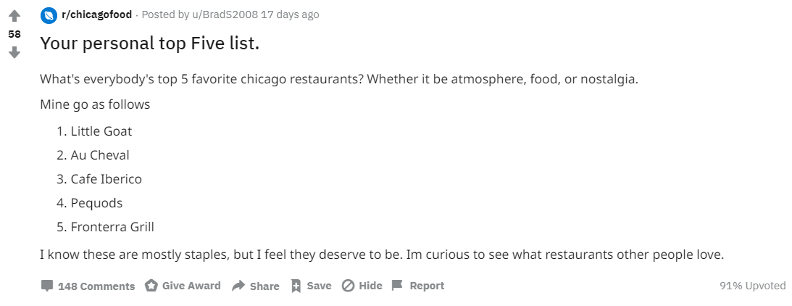Viewport: 792px width, 306px height.
Task: Select the Report text label
Action: 427,286
